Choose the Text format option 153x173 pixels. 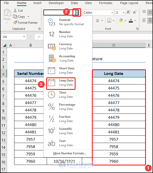pyautogui.click(x=68, y=143)
